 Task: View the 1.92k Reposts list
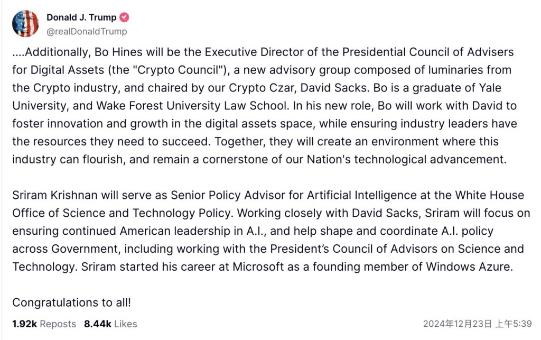[44, 324]
